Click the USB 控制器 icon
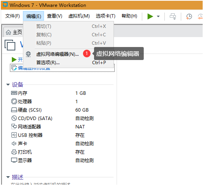The width and height of the screenshot is (203, 185). click(14, 135)
